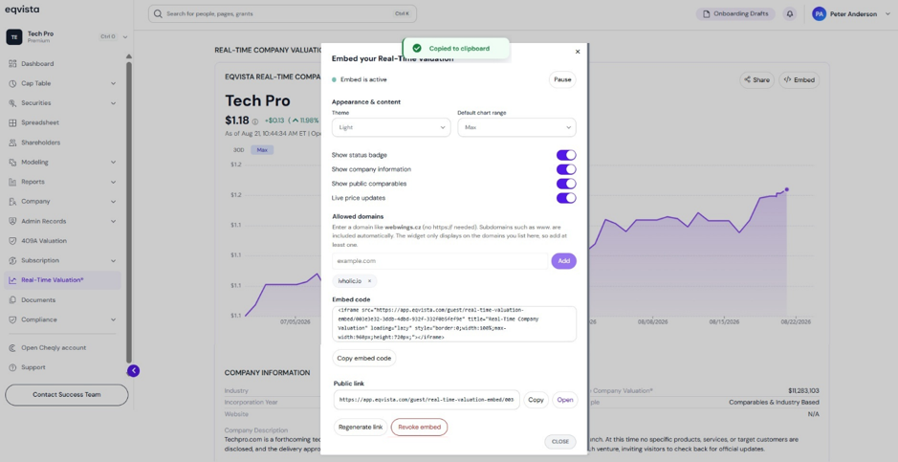Expand the Cap Table submenu chevron
The width and height of the screenshot is (898, 462).
pos(114,83)
